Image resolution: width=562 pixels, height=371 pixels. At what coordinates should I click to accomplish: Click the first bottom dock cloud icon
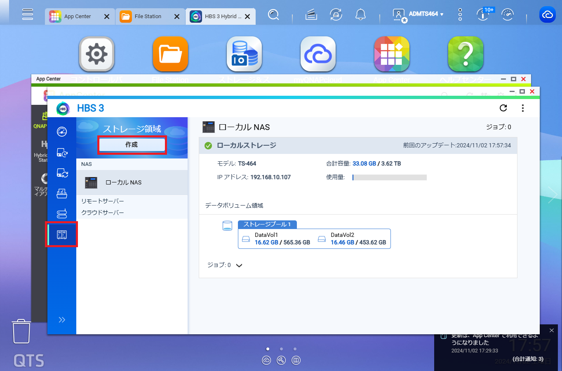266,360
